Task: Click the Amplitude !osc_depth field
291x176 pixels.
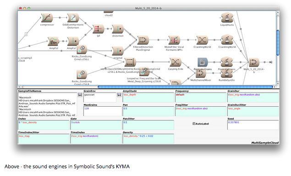Action: pos(148,97)
